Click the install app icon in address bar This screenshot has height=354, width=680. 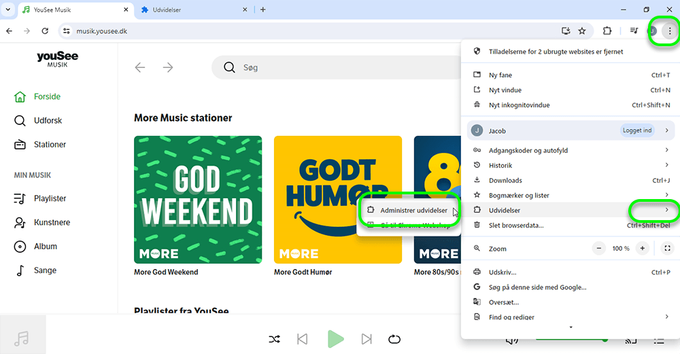pos(565,31)
